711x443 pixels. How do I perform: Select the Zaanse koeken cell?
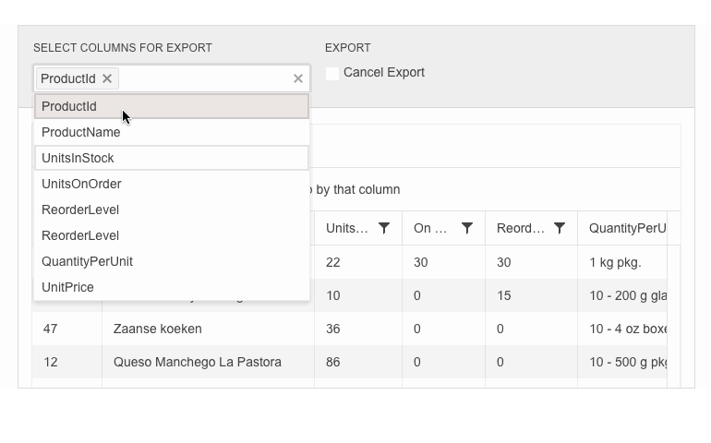(x=208, y=329)
